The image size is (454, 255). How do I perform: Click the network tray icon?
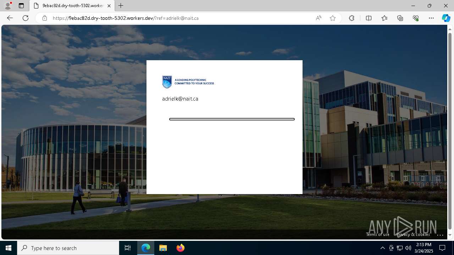point(400,248)
